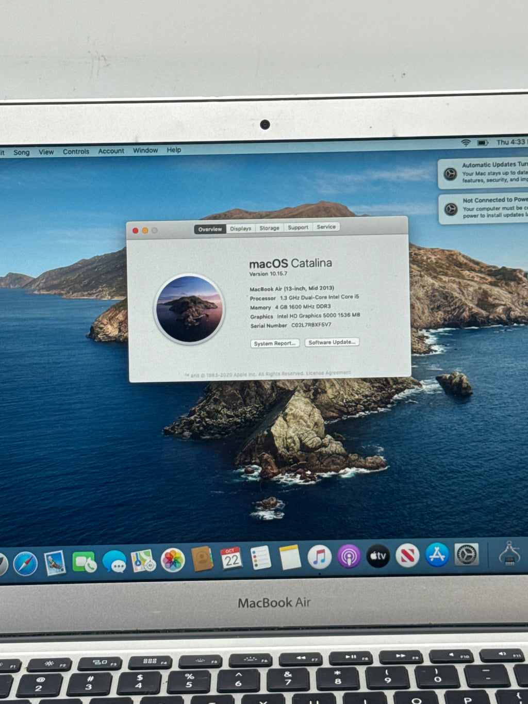Open the Not Connected to Power notification
528x704 pixels.
(x=484, y=208)
